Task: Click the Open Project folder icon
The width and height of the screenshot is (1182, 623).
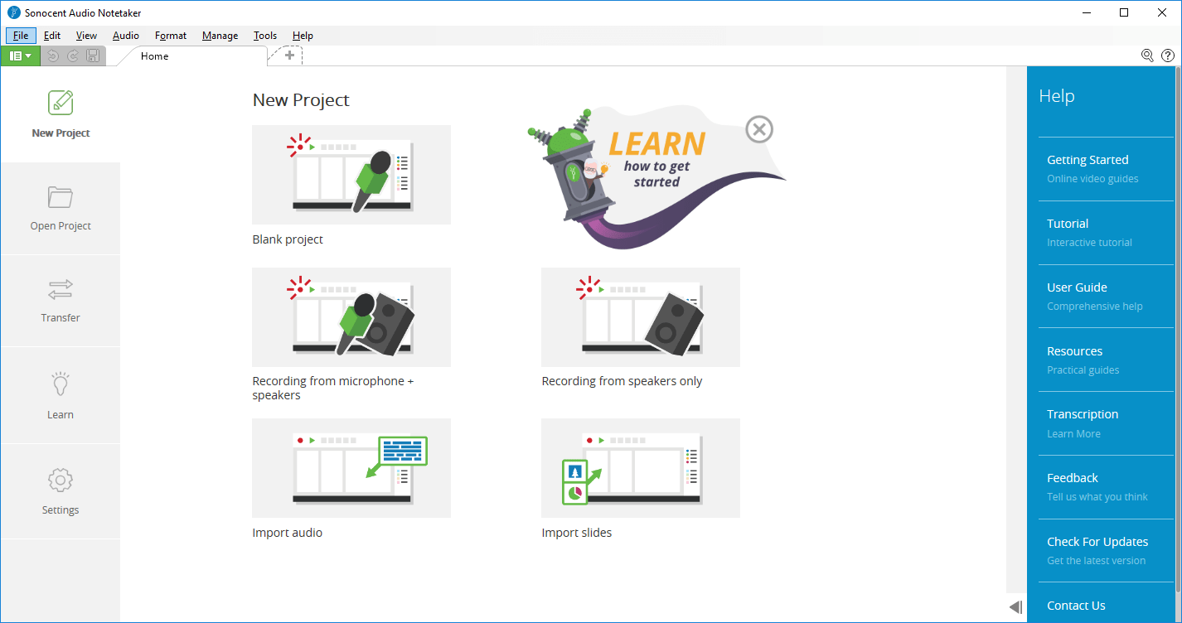Action: point(60,197)
